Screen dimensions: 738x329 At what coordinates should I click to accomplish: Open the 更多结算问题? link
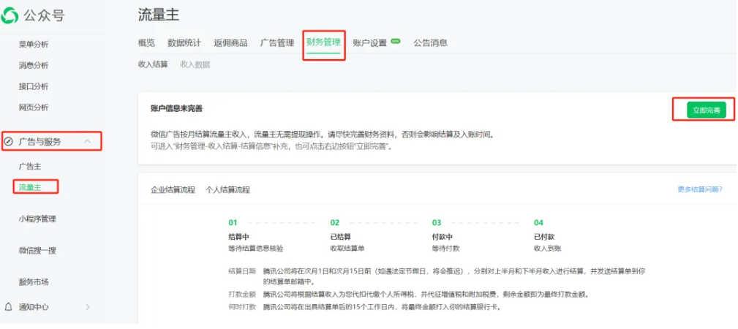click(x=699, y=189)
